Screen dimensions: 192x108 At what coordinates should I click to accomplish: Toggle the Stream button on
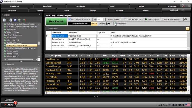tap(94, 23)
